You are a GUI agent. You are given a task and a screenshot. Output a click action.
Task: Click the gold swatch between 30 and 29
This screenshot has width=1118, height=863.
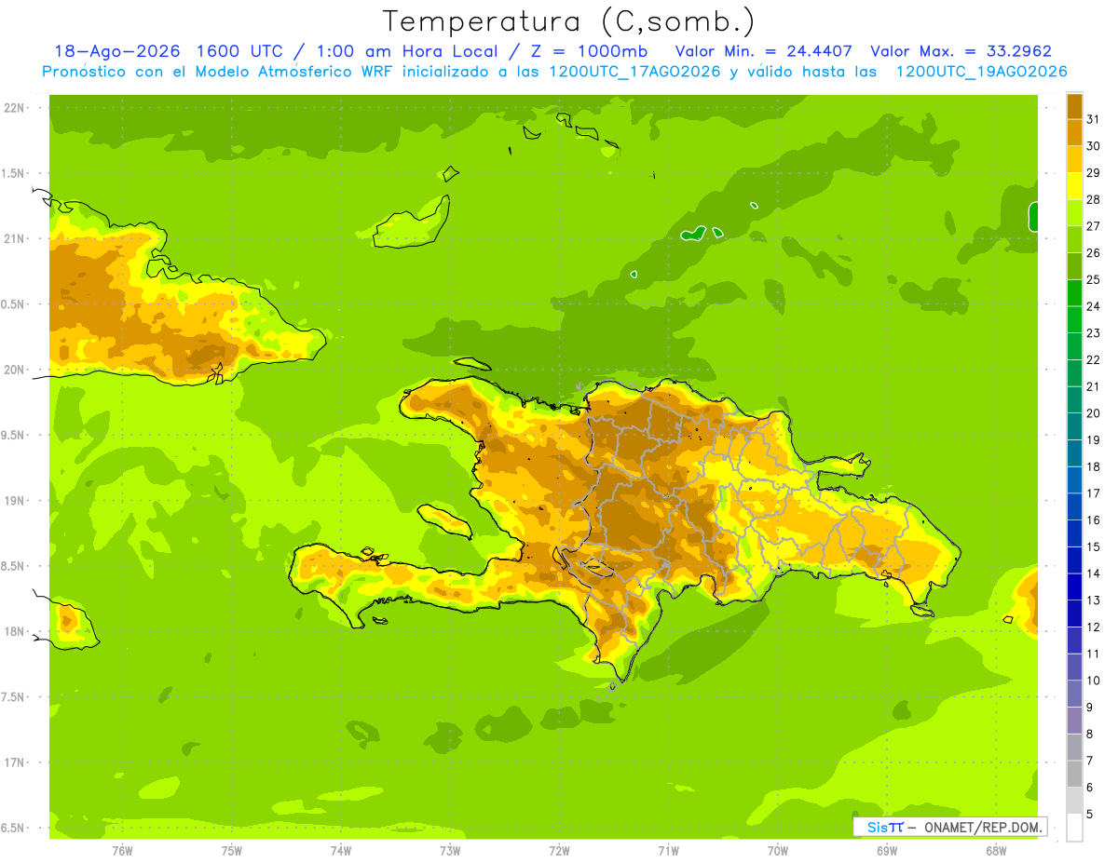coord(1074,159)
